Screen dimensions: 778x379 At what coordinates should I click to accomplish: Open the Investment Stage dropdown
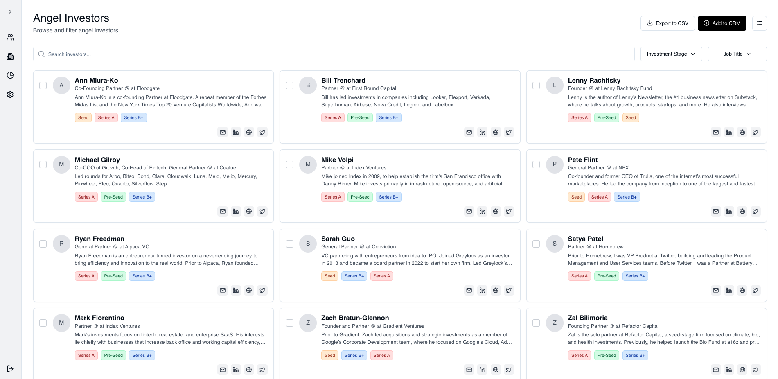coord(671,54)
